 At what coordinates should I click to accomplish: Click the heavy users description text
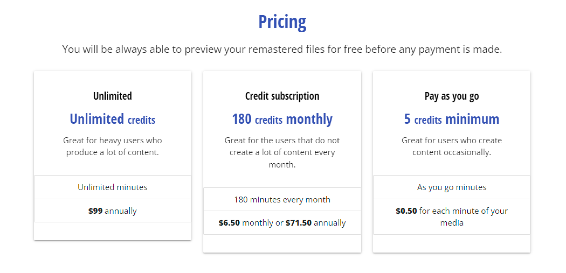(x=112, y=146)
